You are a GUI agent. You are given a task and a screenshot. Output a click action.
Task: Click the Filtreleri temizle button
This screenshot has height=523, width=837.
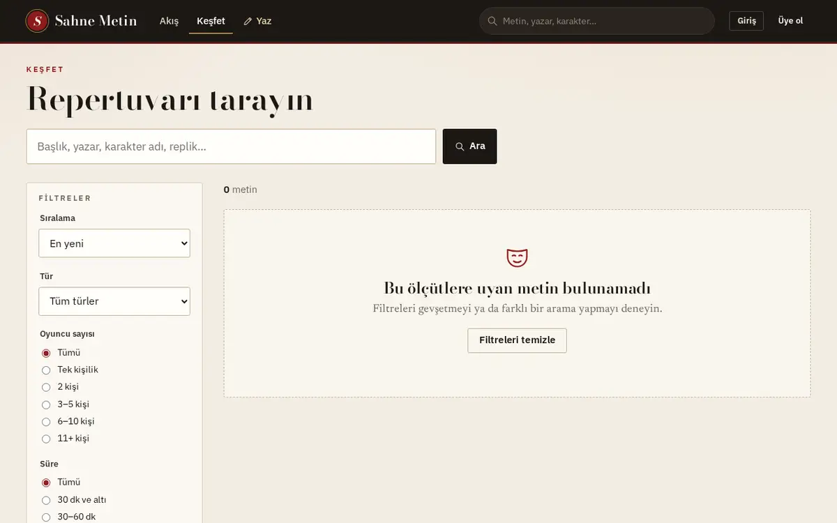click(x=517, y=340)
